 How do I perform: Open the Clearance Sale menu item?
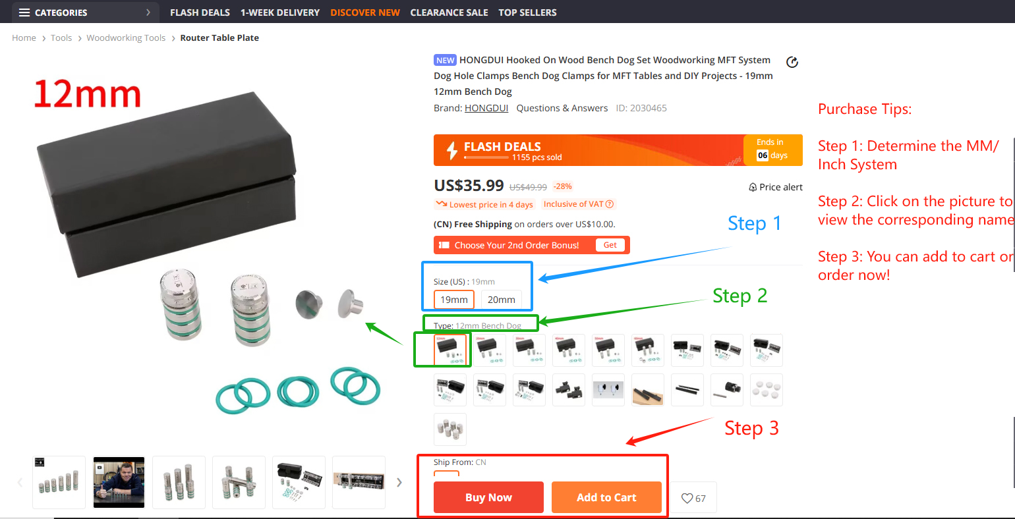pyautogui.click(x=449, y=13)
